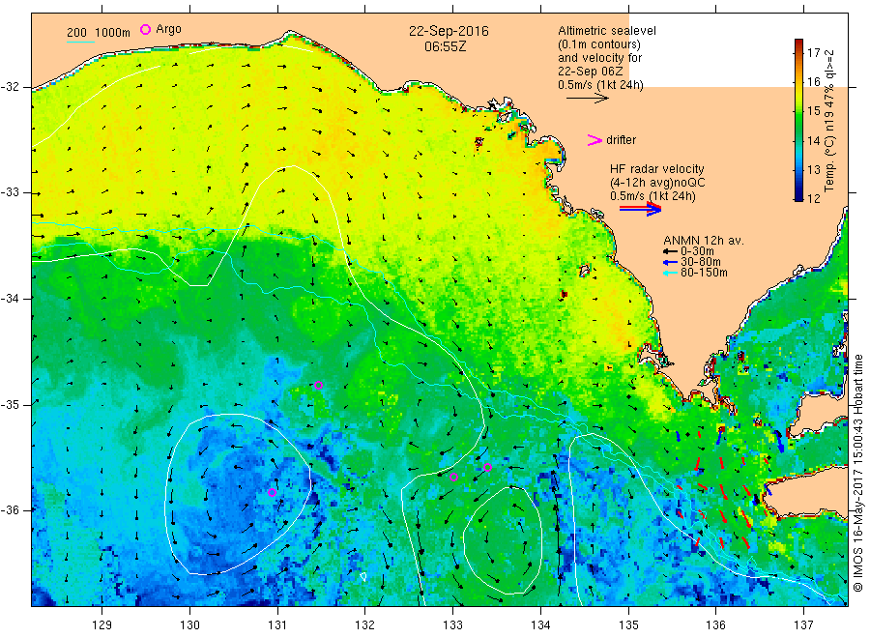Click the colorbar '15' tick label

coord(813,111)
